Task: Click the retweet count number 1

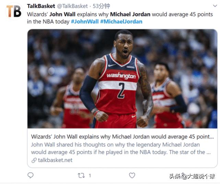Action: (x=90, y=175)
